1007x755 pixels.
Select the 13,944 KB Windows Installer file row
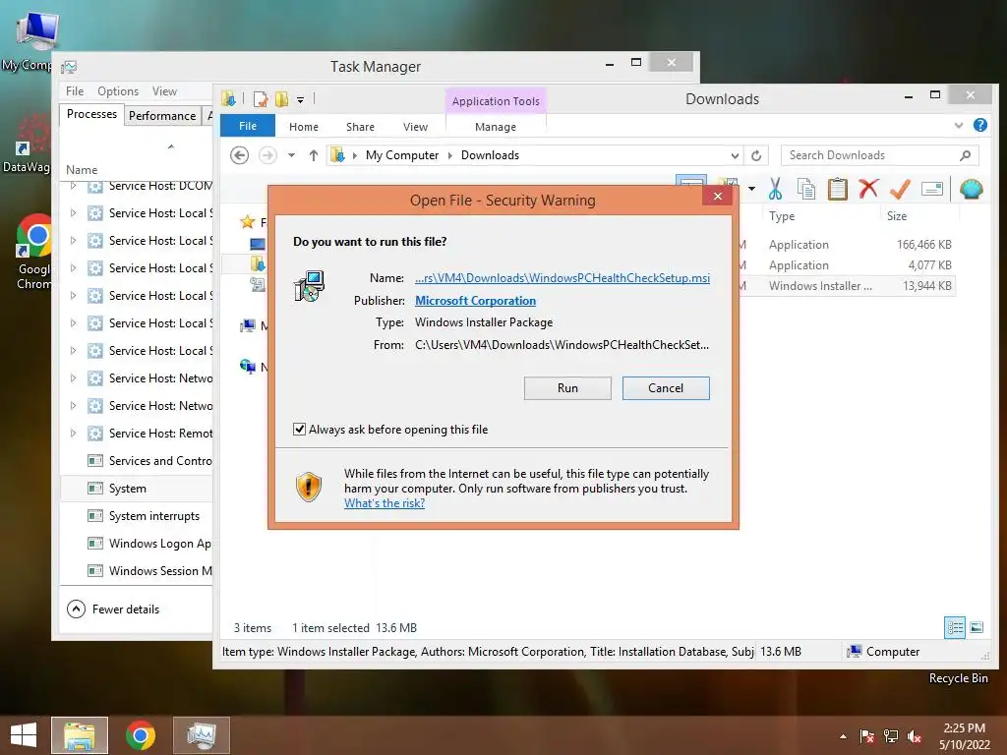point(848,286)
